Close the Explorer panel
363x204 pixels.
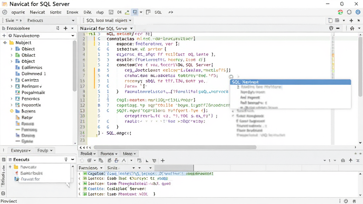coord(72,28)
